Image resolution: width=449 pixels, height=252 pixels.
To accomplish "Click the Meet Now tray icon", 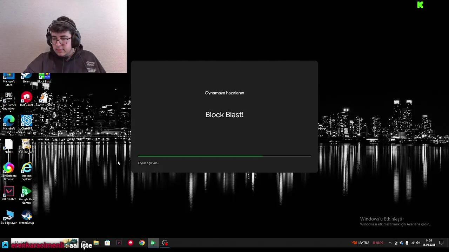I will click(396, 243).
